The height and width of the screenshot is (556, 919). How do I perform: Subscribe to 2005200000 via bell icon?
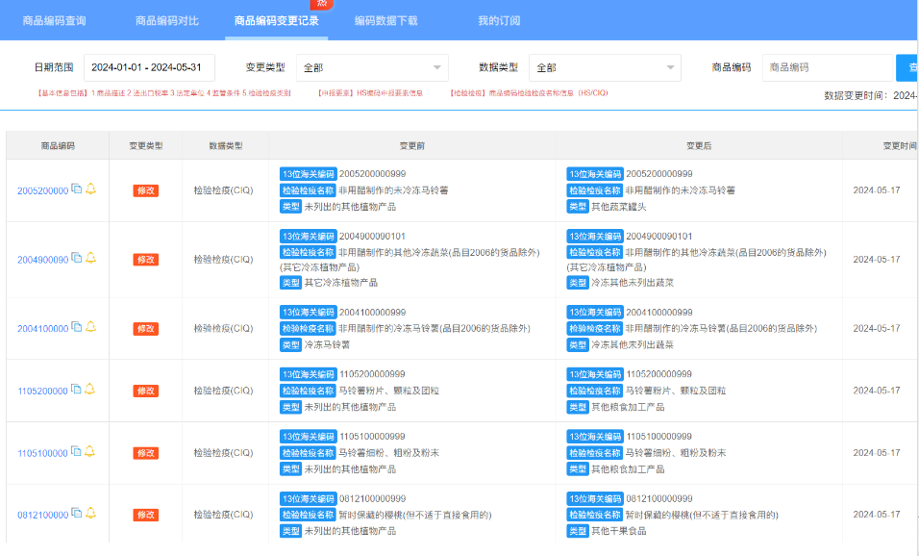(91, 189)
